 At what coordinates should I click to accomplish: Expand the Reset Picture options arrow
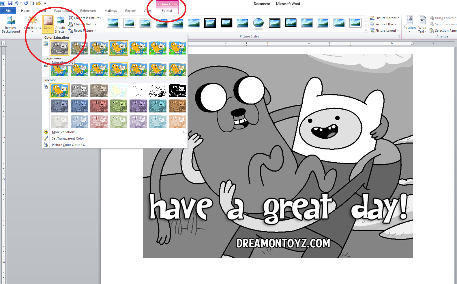click(x=95, y=31)
